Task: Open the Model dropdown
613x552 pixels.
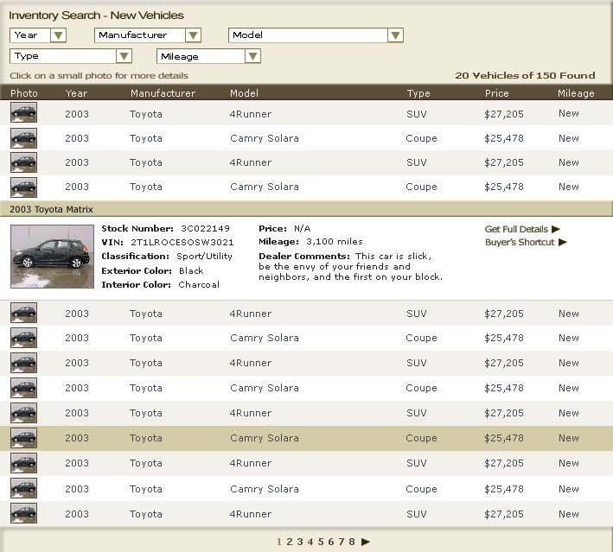Action: click(x=316, y=35)
